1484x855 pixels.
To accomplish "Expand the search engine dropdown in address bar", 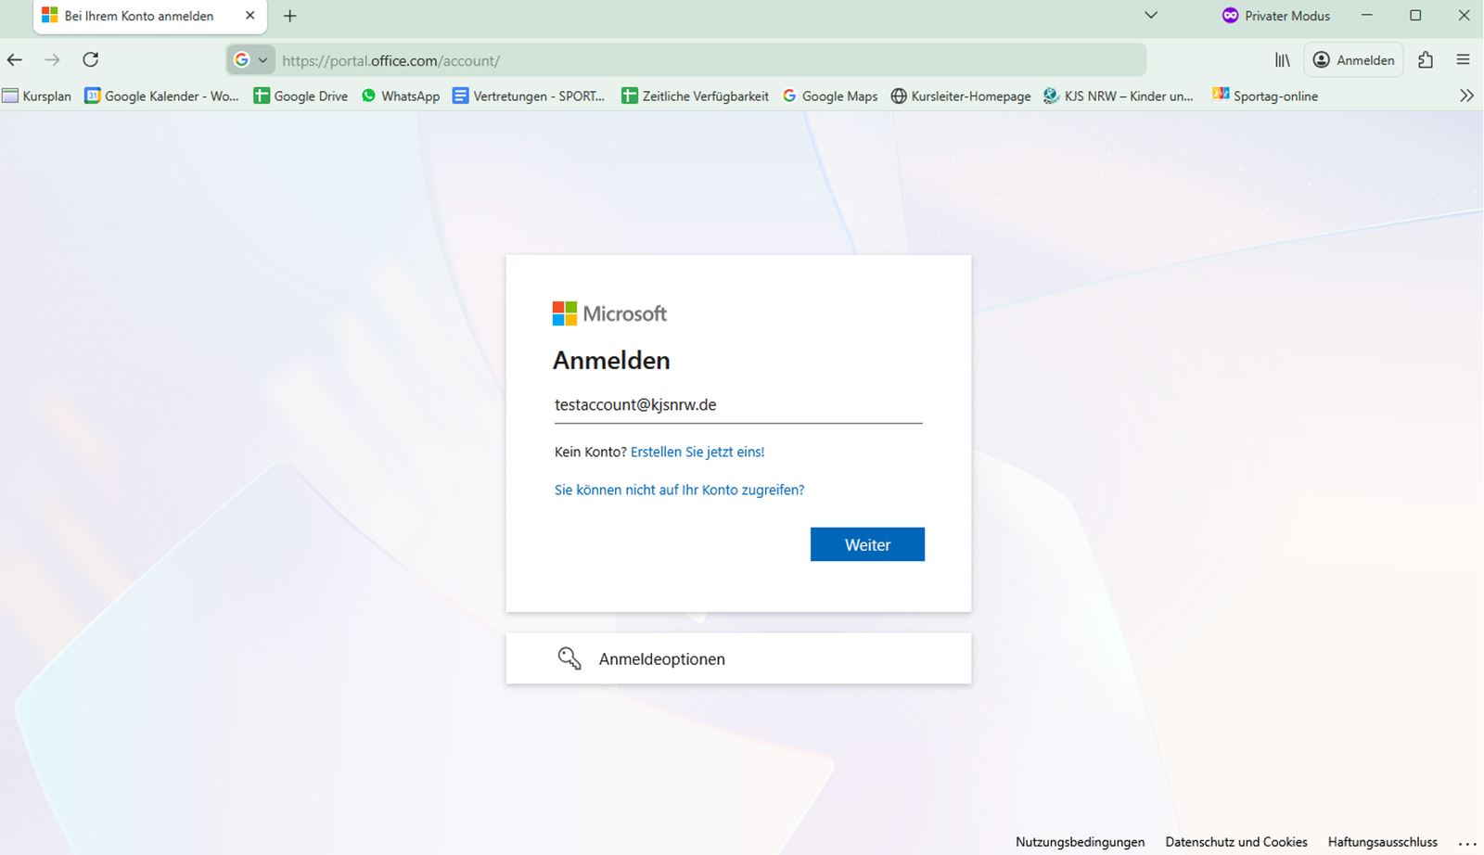I will (251, 60).
